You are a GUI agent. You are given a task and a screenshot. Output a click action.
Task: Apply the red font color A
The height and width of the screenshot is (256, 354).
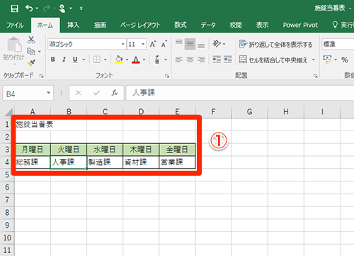(x=136, y=60)
